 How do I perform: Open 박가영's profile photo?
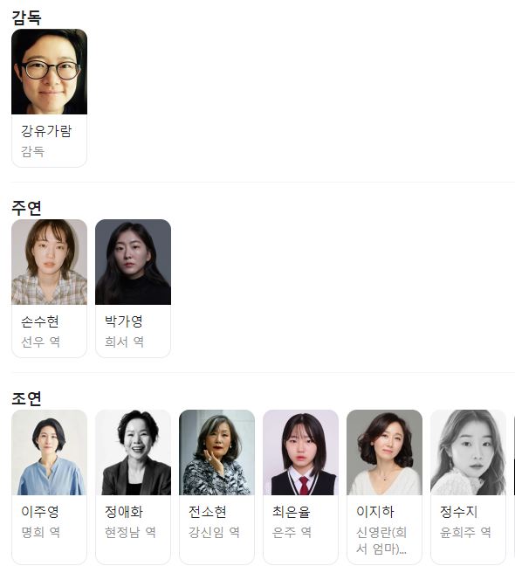[133, 262]
